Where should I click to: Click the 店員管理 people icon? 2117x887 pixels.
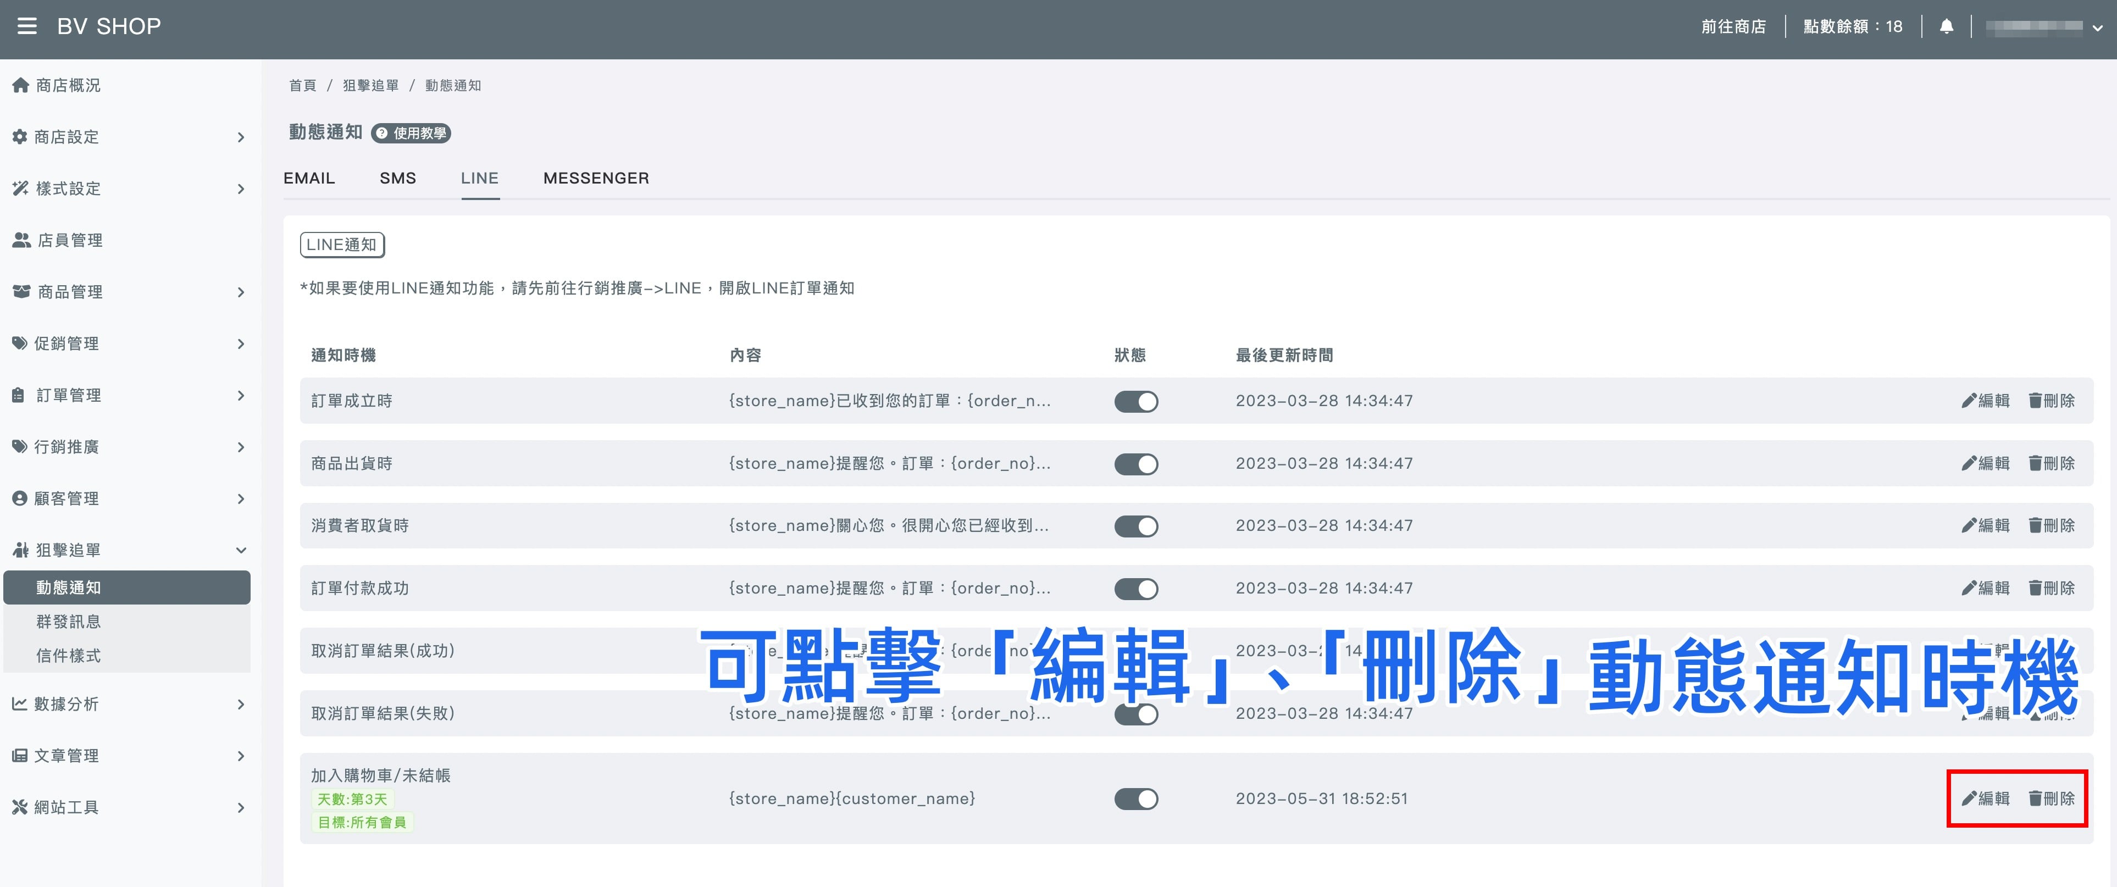(x=21, y=240)
